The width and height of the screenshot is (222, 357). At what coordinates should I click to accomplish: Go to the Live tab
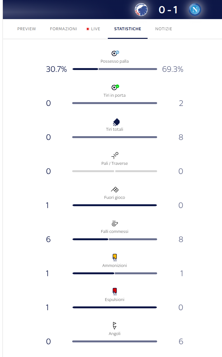coord(94,29)
